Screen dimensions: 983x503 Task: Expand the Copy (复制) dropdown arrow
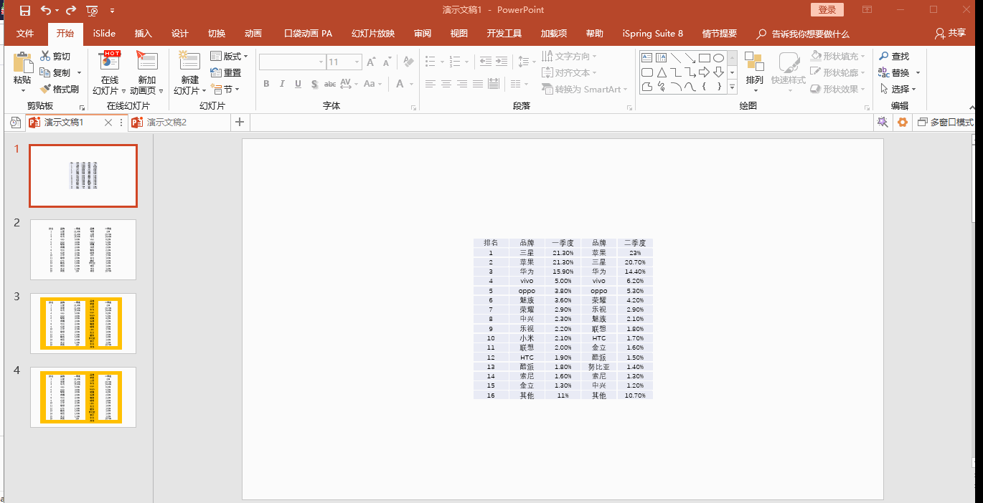pos(79,72)
